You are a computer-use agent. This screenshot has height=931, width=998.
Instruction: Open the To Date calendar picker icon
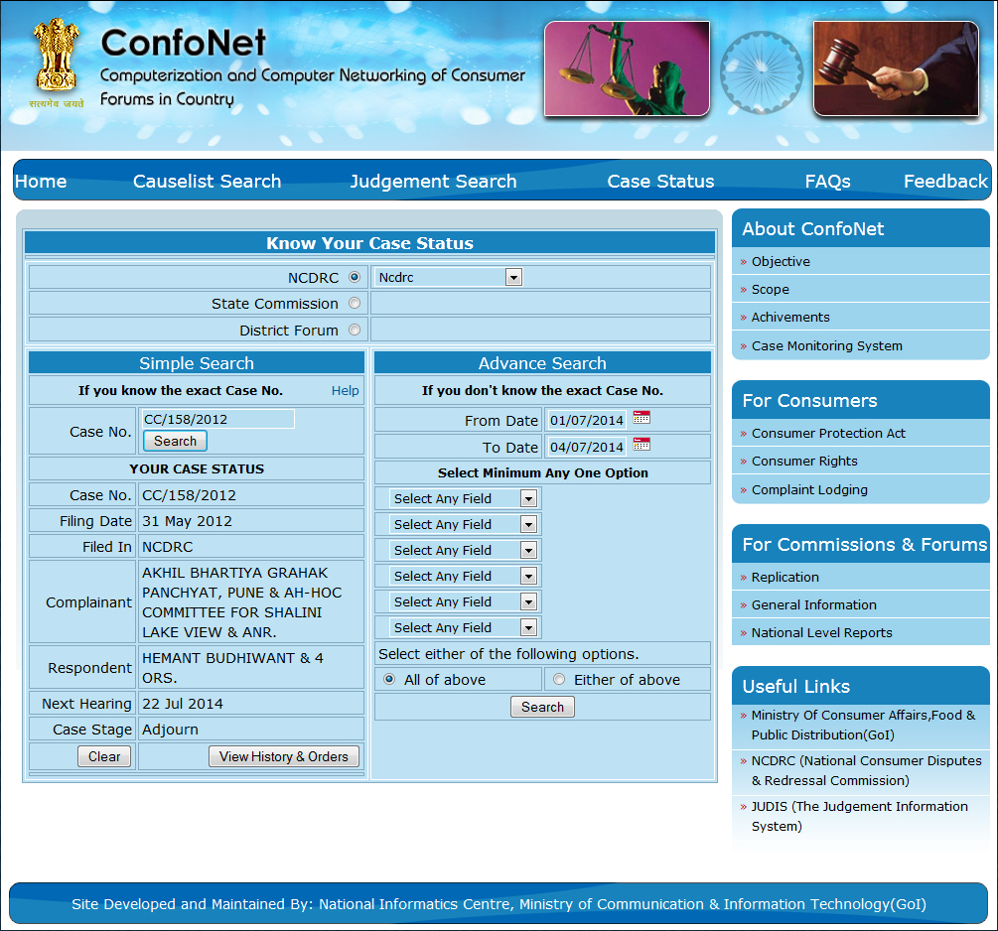[642, 445]
